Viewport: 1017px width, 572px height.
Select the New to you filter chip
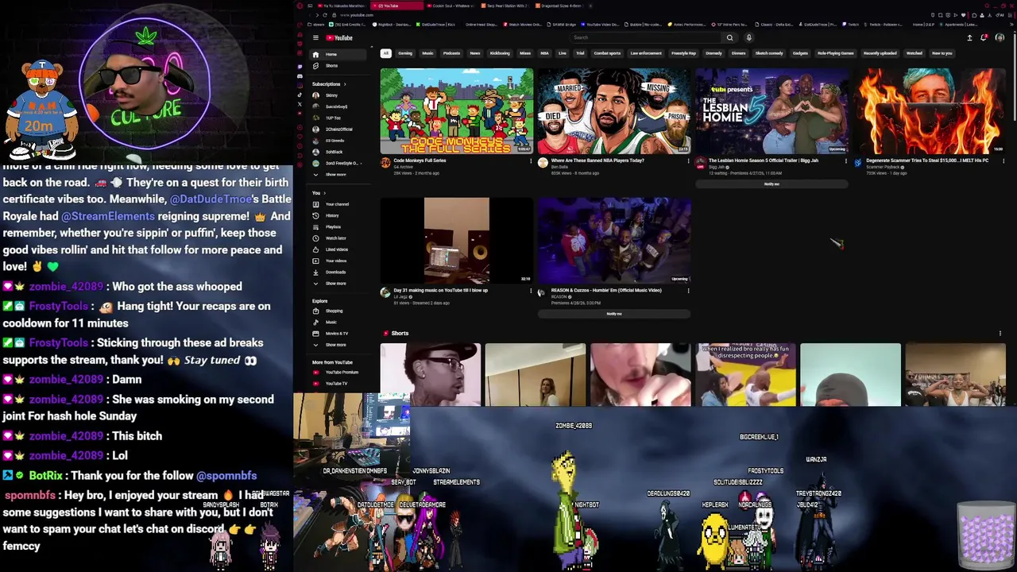pyautogui.click(x=942, y=53)
